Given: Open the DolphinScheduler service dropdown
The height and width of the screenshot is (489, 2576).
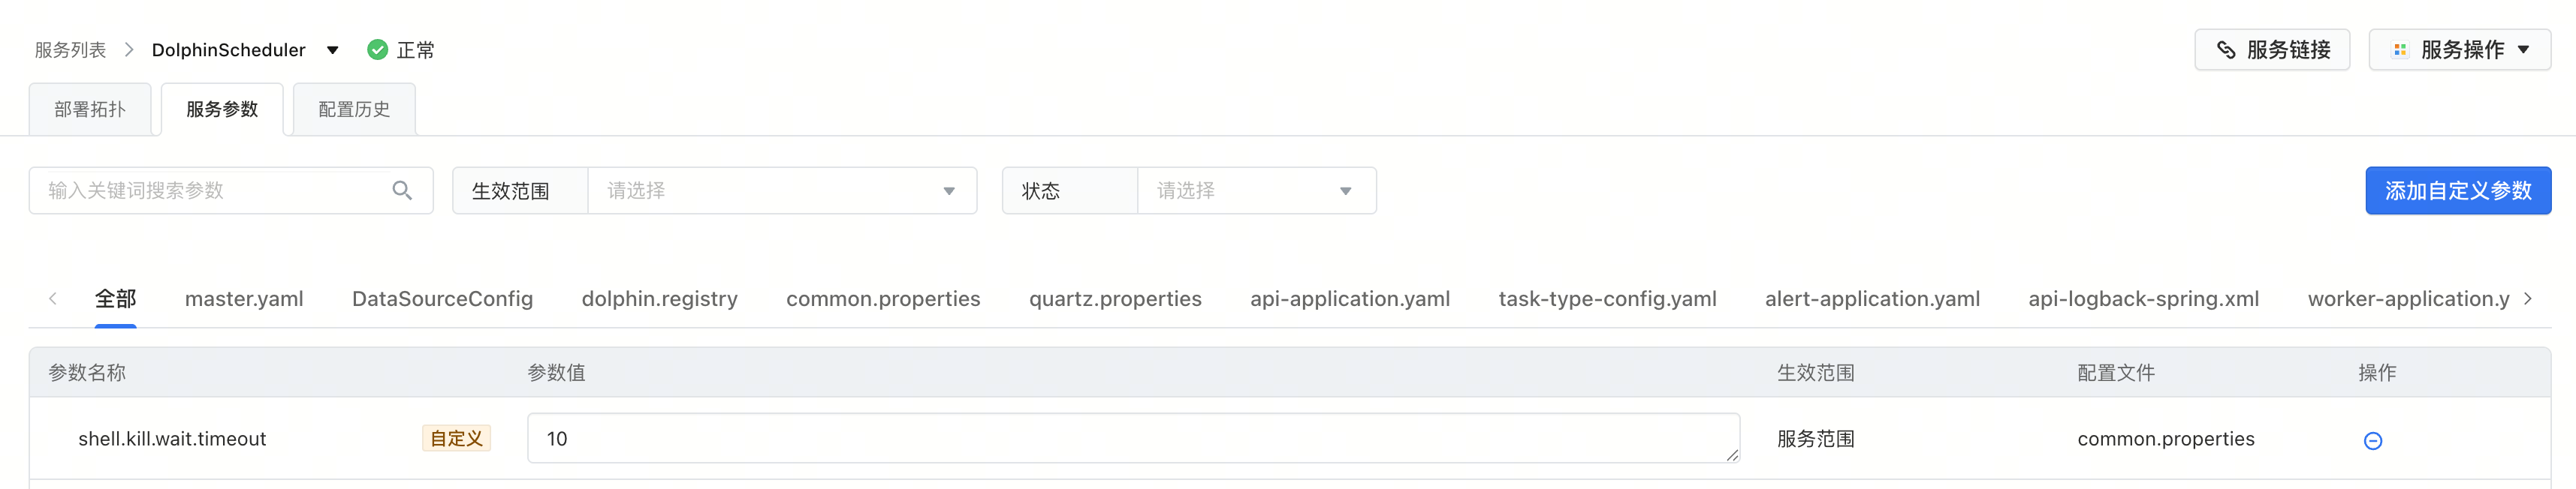Looking at the screenshot, I should (x=332, y=50).
